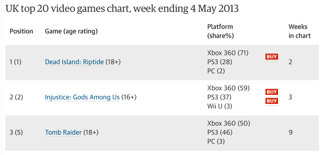Click the (16+) age rating text
Image resolution: width=323 pixels, height=155 pixels.
pyautogui.click(x=129, y=97)
